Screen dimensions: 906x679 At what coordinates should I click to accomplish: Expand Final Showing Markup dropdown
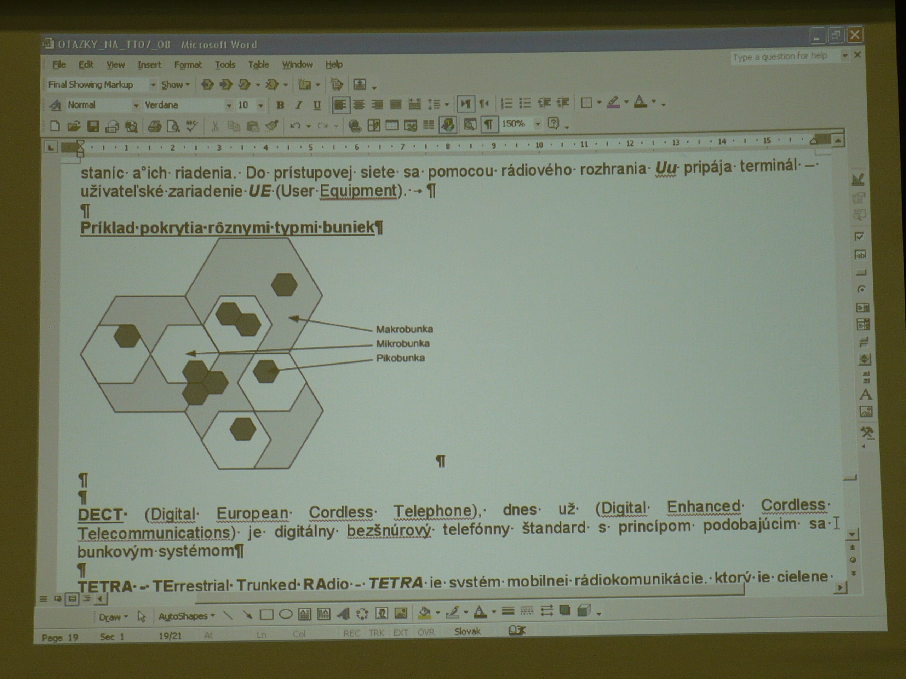153,85
